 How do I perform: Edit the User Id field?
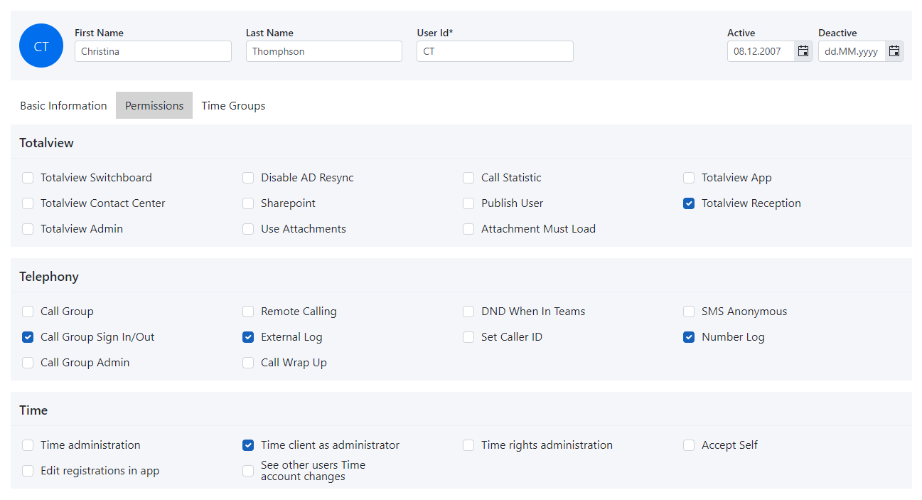(495, 51)
